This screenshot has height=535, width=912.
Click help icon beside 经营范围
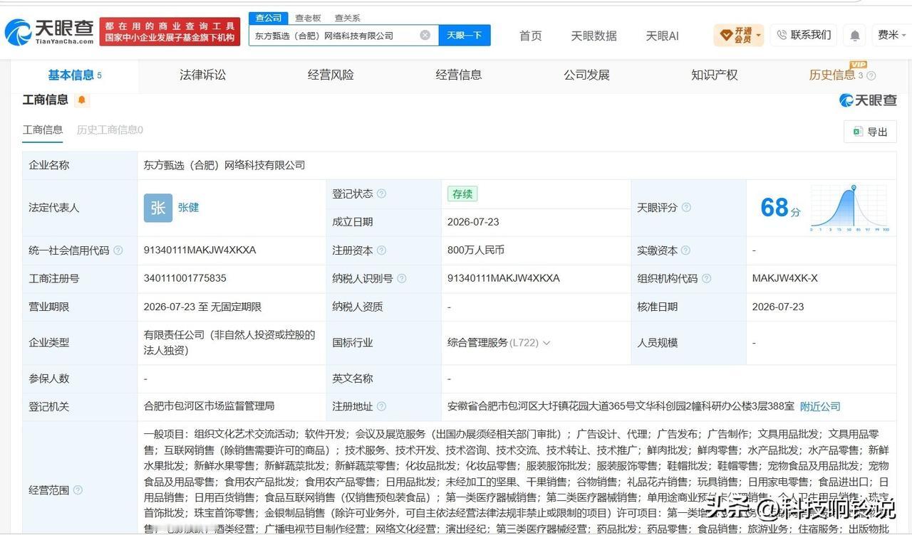(78, 490)
